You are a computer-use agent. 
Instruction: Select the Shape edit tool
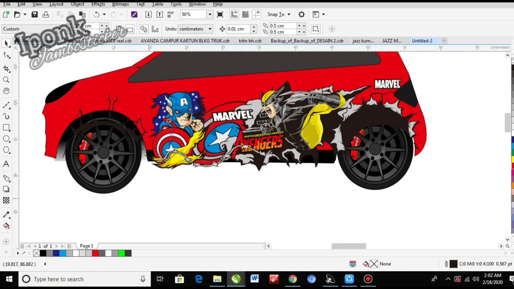pos(6,55)
